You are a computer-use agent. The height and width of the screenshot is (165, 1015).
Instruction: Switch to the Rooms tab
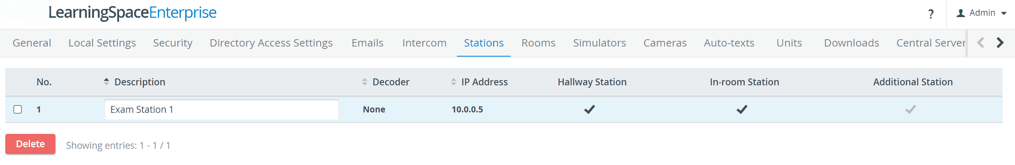[x=538, y=43]
